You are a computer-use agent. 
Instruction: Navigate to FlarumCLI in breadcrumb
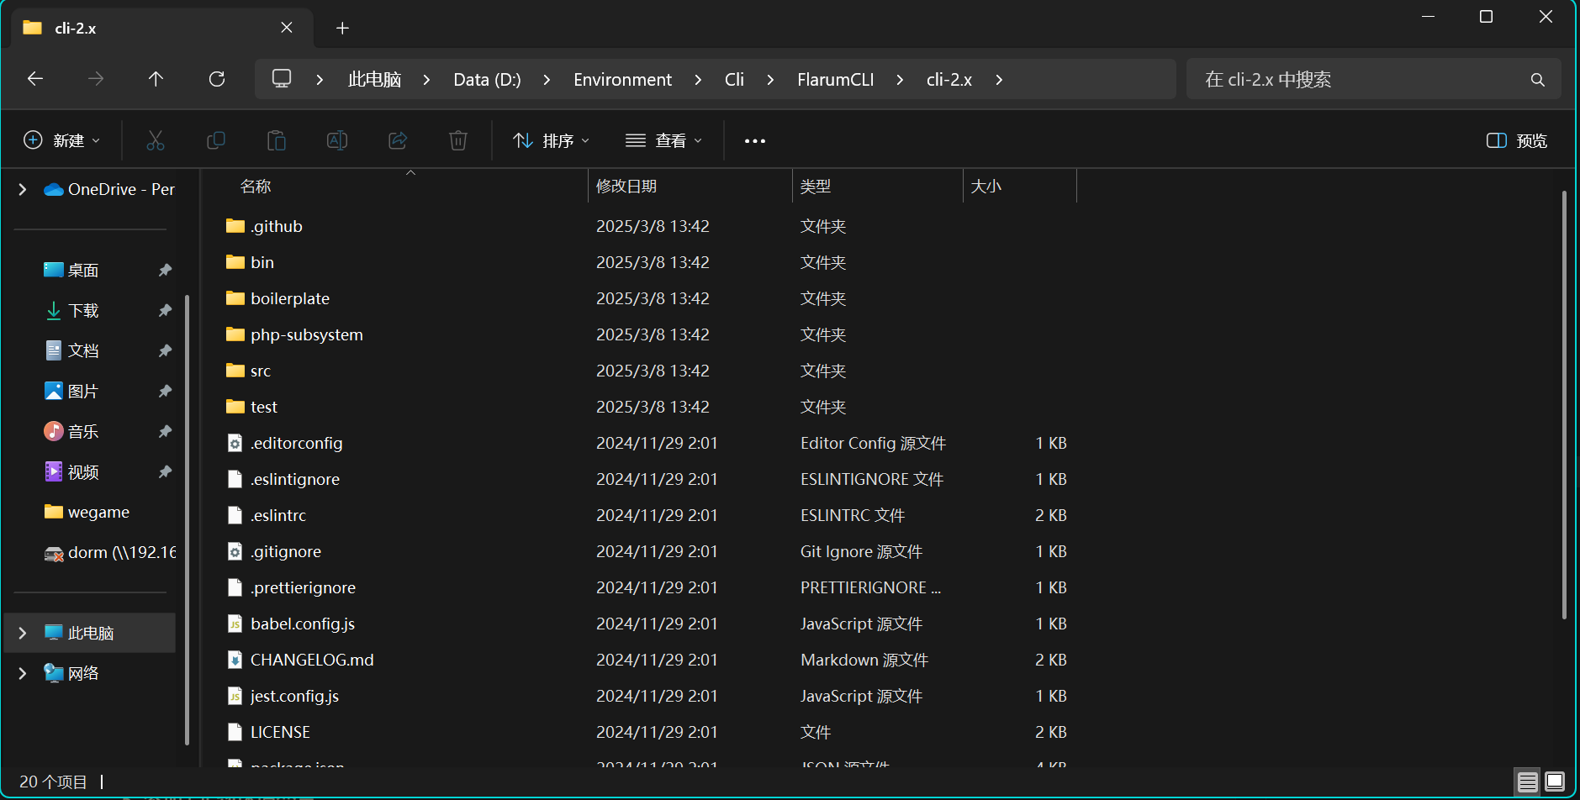pyautogui.click(x=835, y=80)
